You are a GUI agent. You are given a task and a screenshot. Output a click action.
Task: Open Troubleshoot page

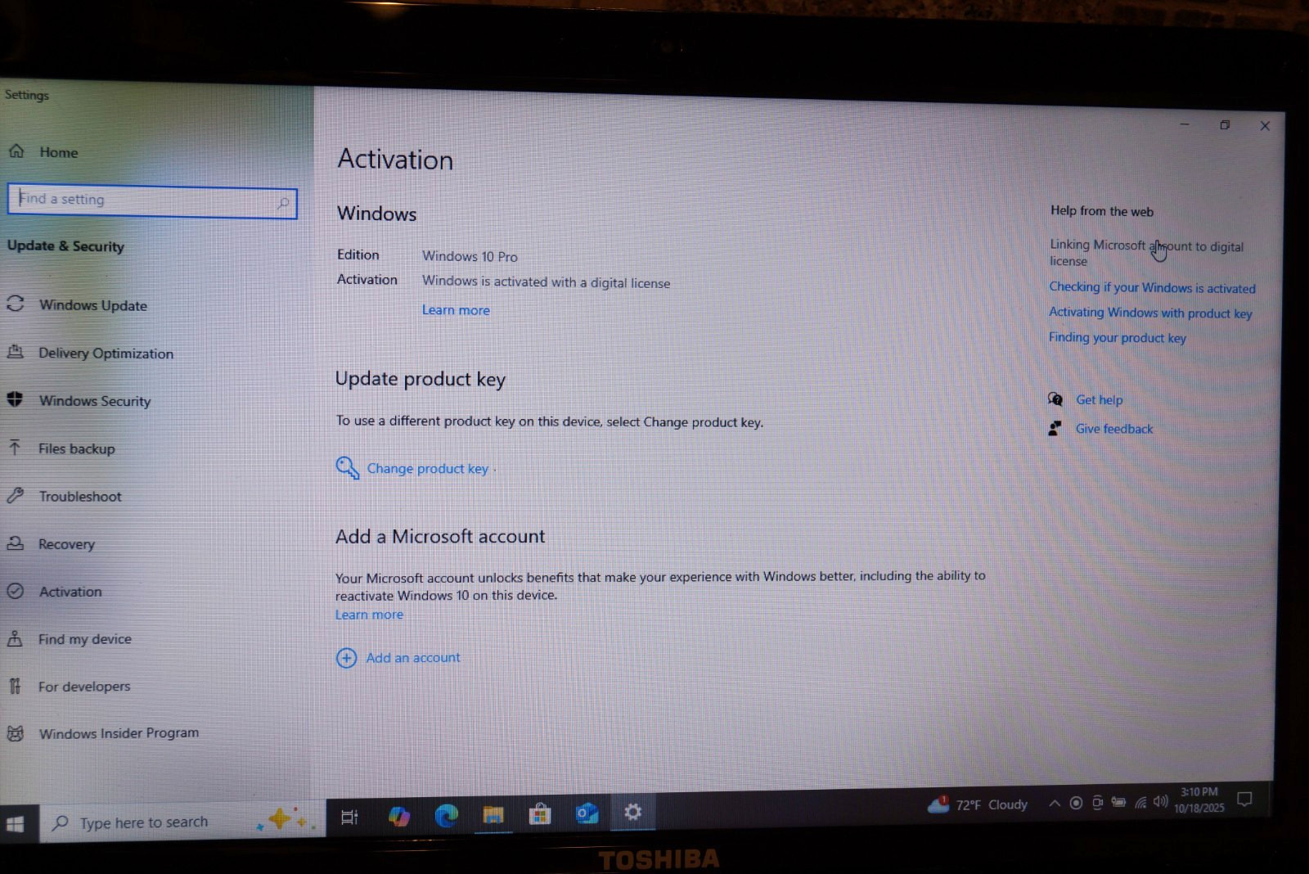pyautogui.click(x=65, y=496)
